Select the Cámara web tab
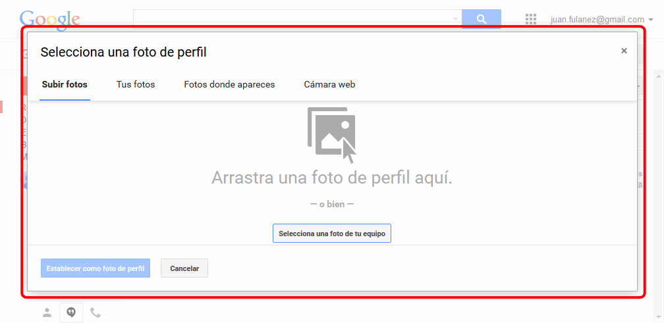Screen dimensions: 664x323 [x=329, y=84]
